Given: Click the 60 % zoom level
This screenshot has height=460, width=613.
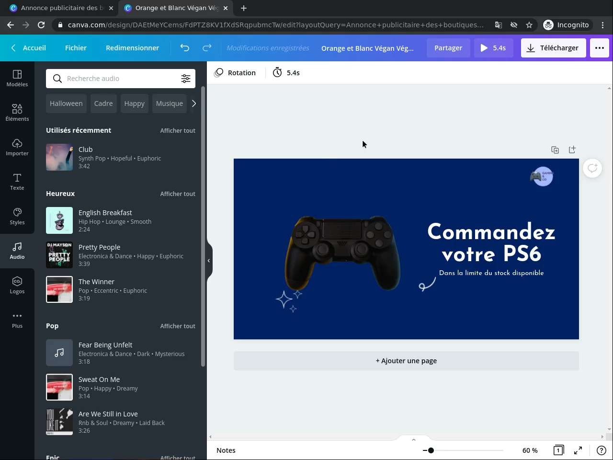Looking at the screenshot, I should (530, 450).
